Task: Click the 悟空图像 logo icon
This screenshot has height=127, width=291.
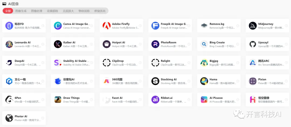Action: coord(253,99)
